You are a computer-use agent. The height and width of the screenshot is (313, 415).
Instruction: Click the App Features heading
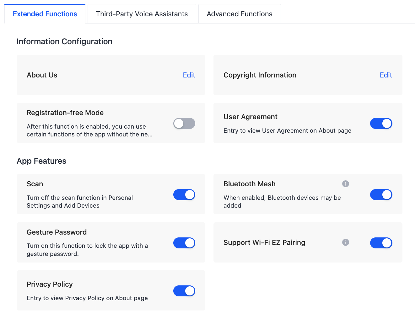(41, 161)
